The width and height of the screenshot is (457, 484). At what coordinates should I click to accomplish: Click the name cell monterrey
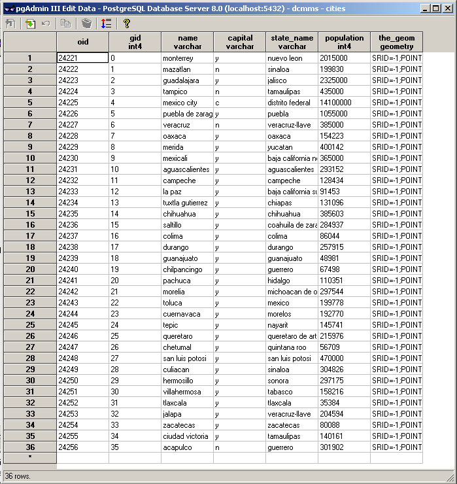click(187, 58)
